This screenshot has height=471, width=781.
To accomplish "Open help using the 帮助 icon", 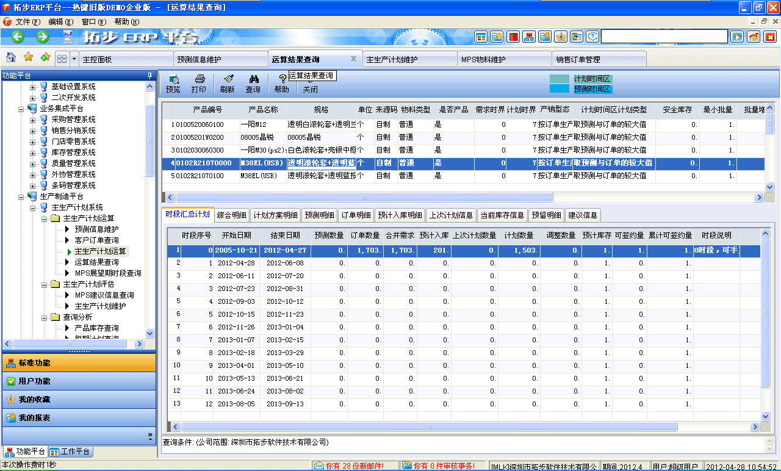I will pos(281,83).
